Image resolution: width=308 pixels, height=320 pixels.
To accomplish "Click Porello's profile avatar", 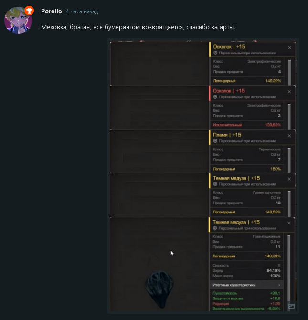I will (18, 20).
